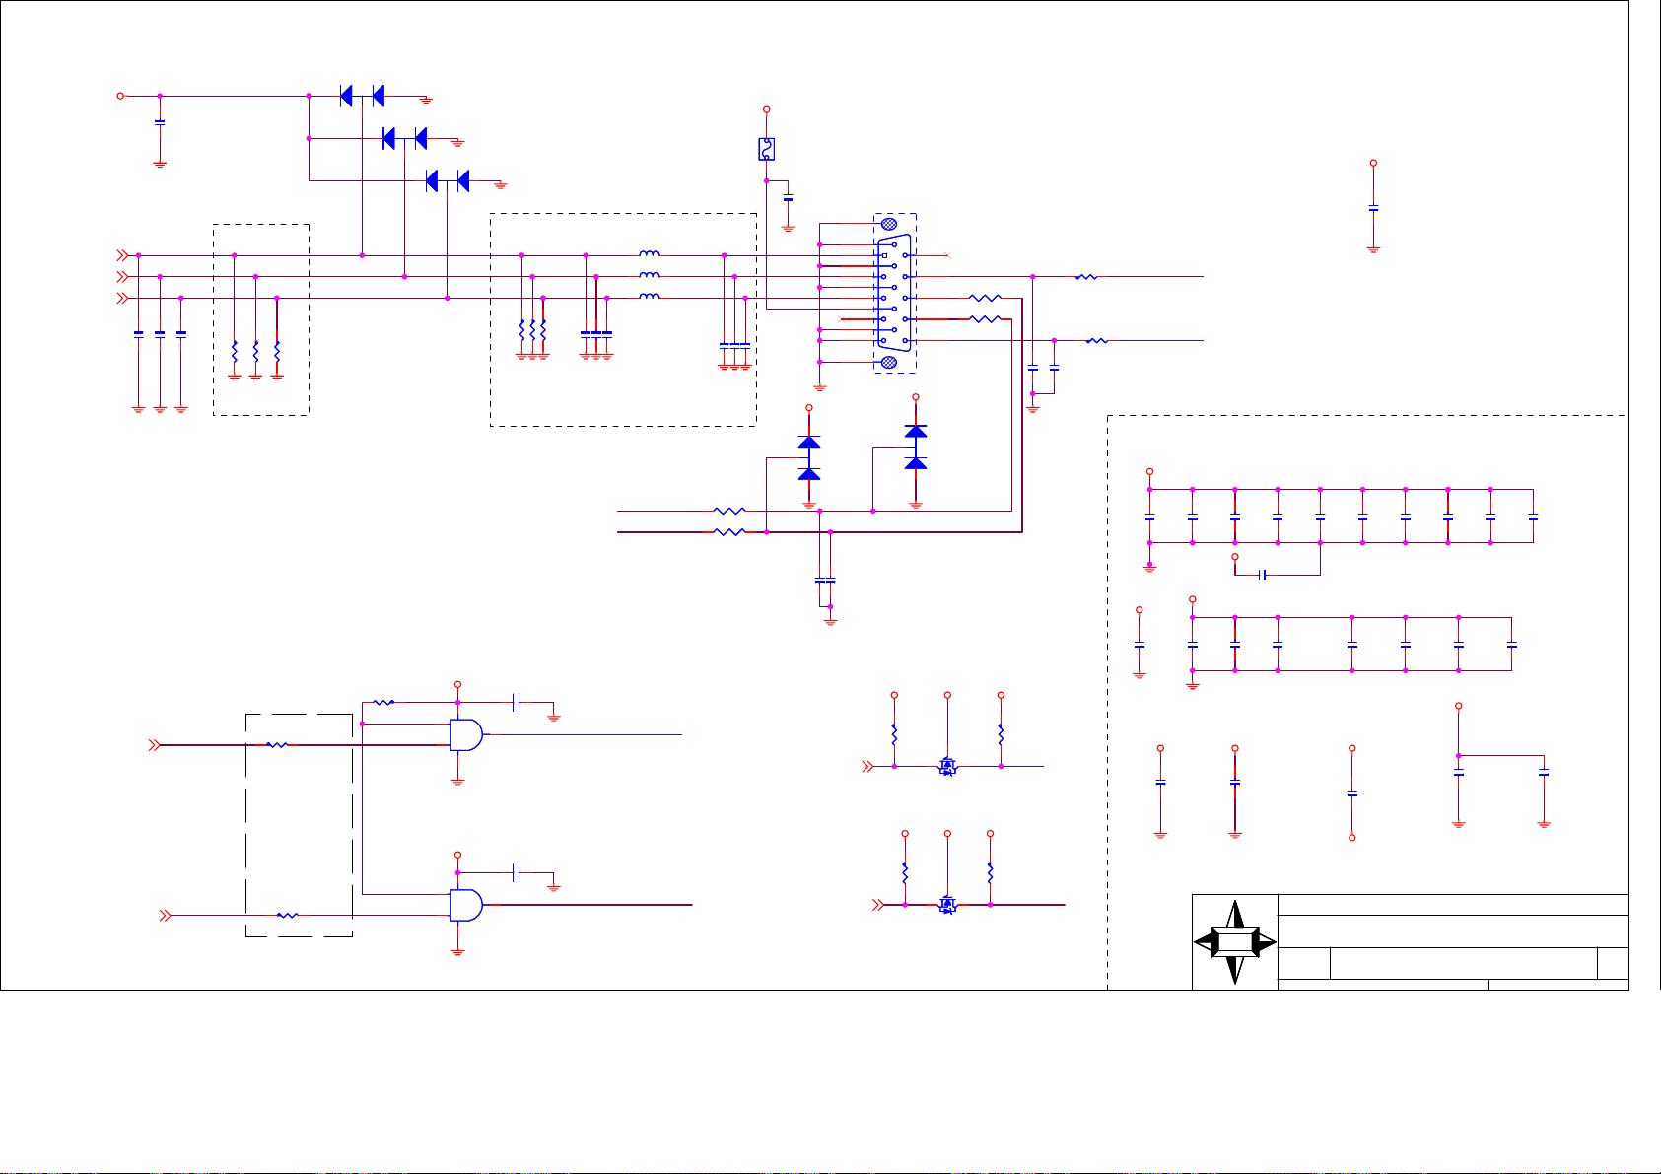Select input port arrow before lower MOSFET
Image resolution: width=1661 pixels, height=1174 pixels.
click(879, 904)
